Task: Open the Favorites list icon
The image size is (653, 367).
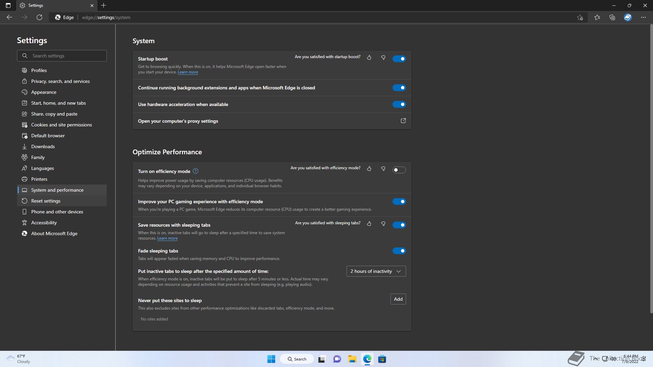Action: click(597, 17)
